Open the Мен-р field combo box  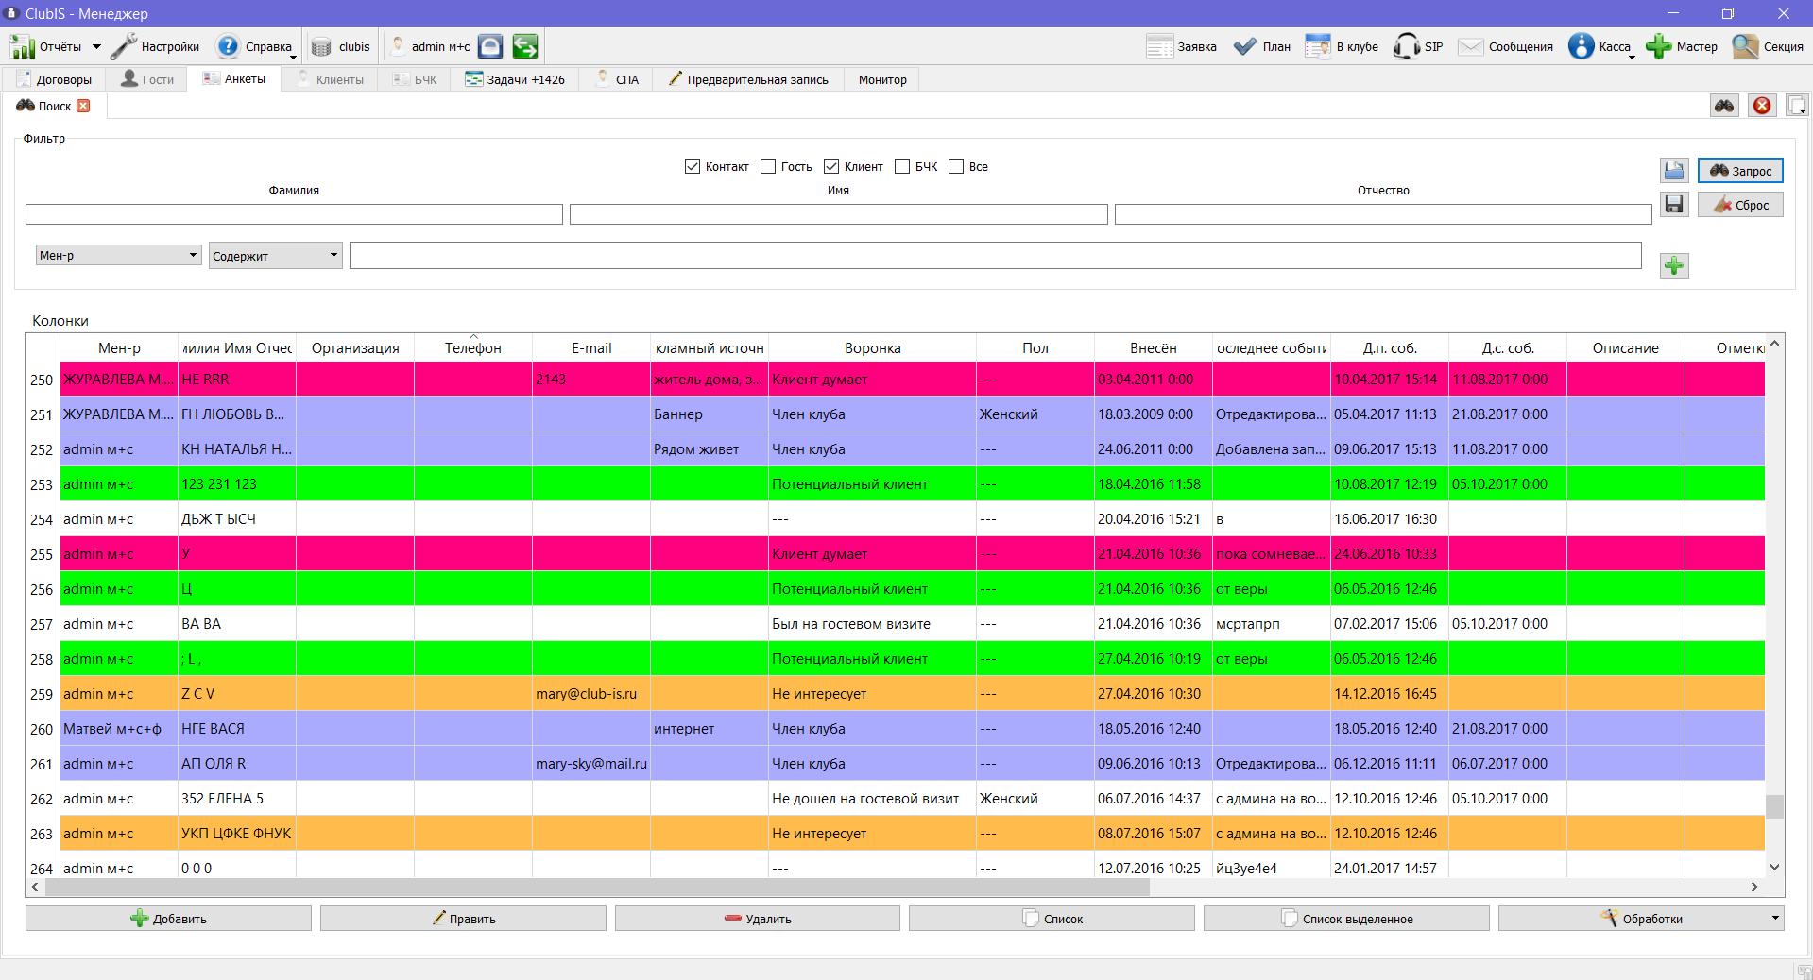(119, 255)
